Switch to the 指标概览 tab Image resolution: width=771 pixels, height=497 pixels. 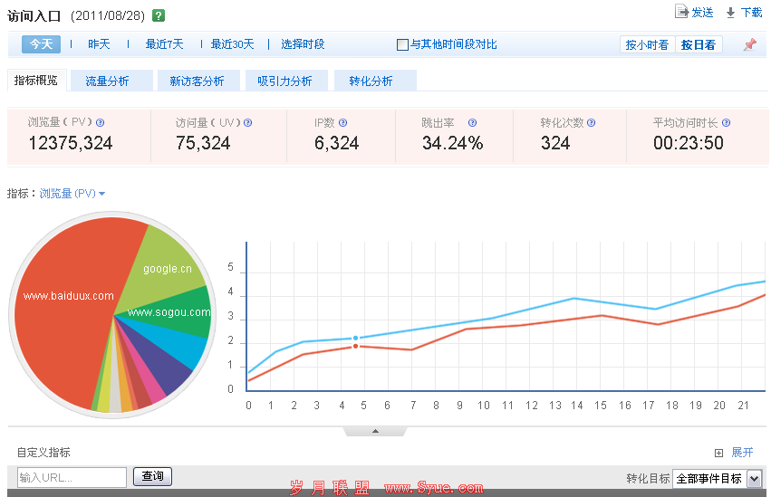click(x=35, y=81)
